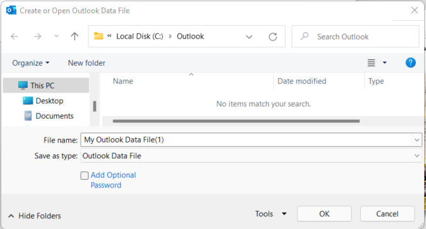Click the This PC monitor icon
Screen dimensions: 426x229
tap(23, 85)
